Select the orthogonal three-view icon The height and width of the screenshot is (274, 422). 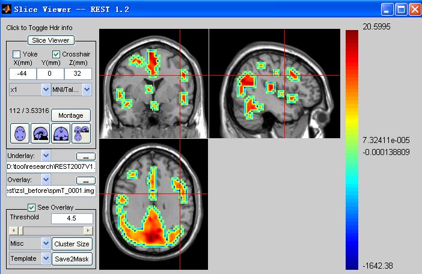[x=81, y=133]
